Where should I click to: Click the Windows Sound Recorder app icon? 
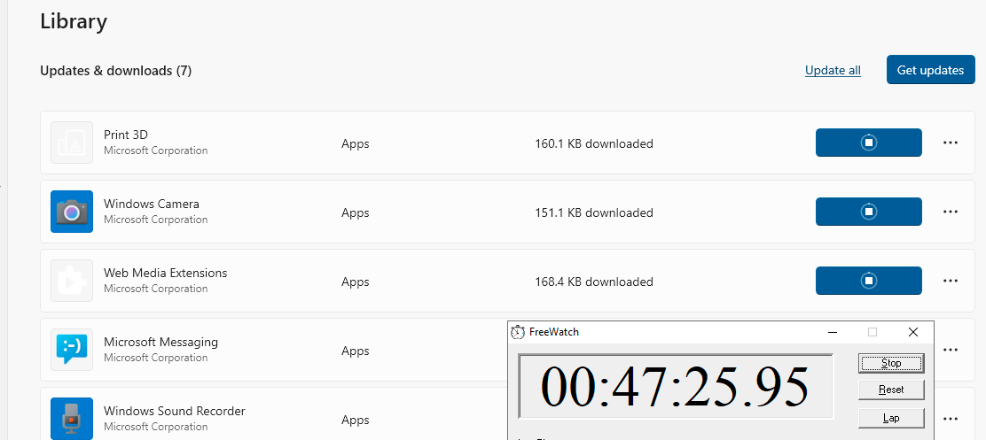click(72, 419)
